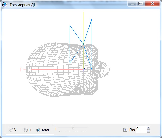
Task: Minimize the 3D pattern window
Action: [133, 3]
